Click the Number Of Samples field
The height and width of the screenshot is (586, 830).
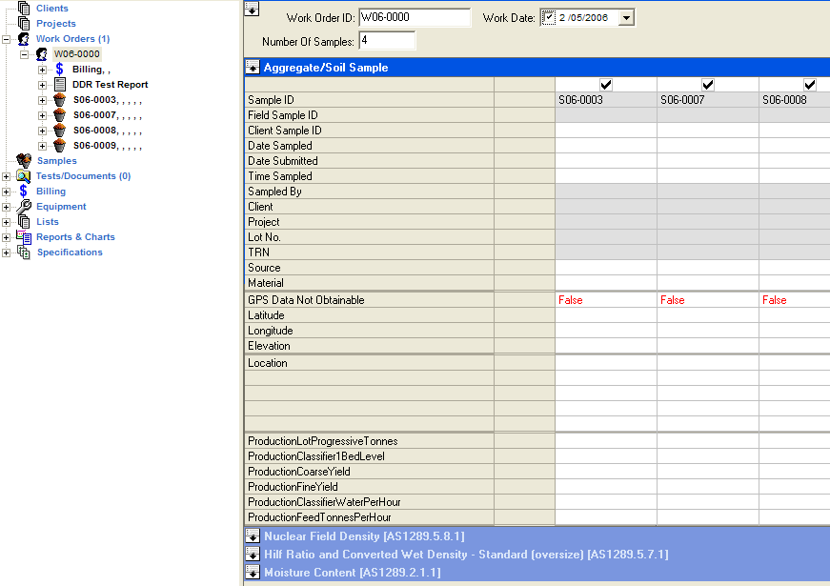pos(386,41)
